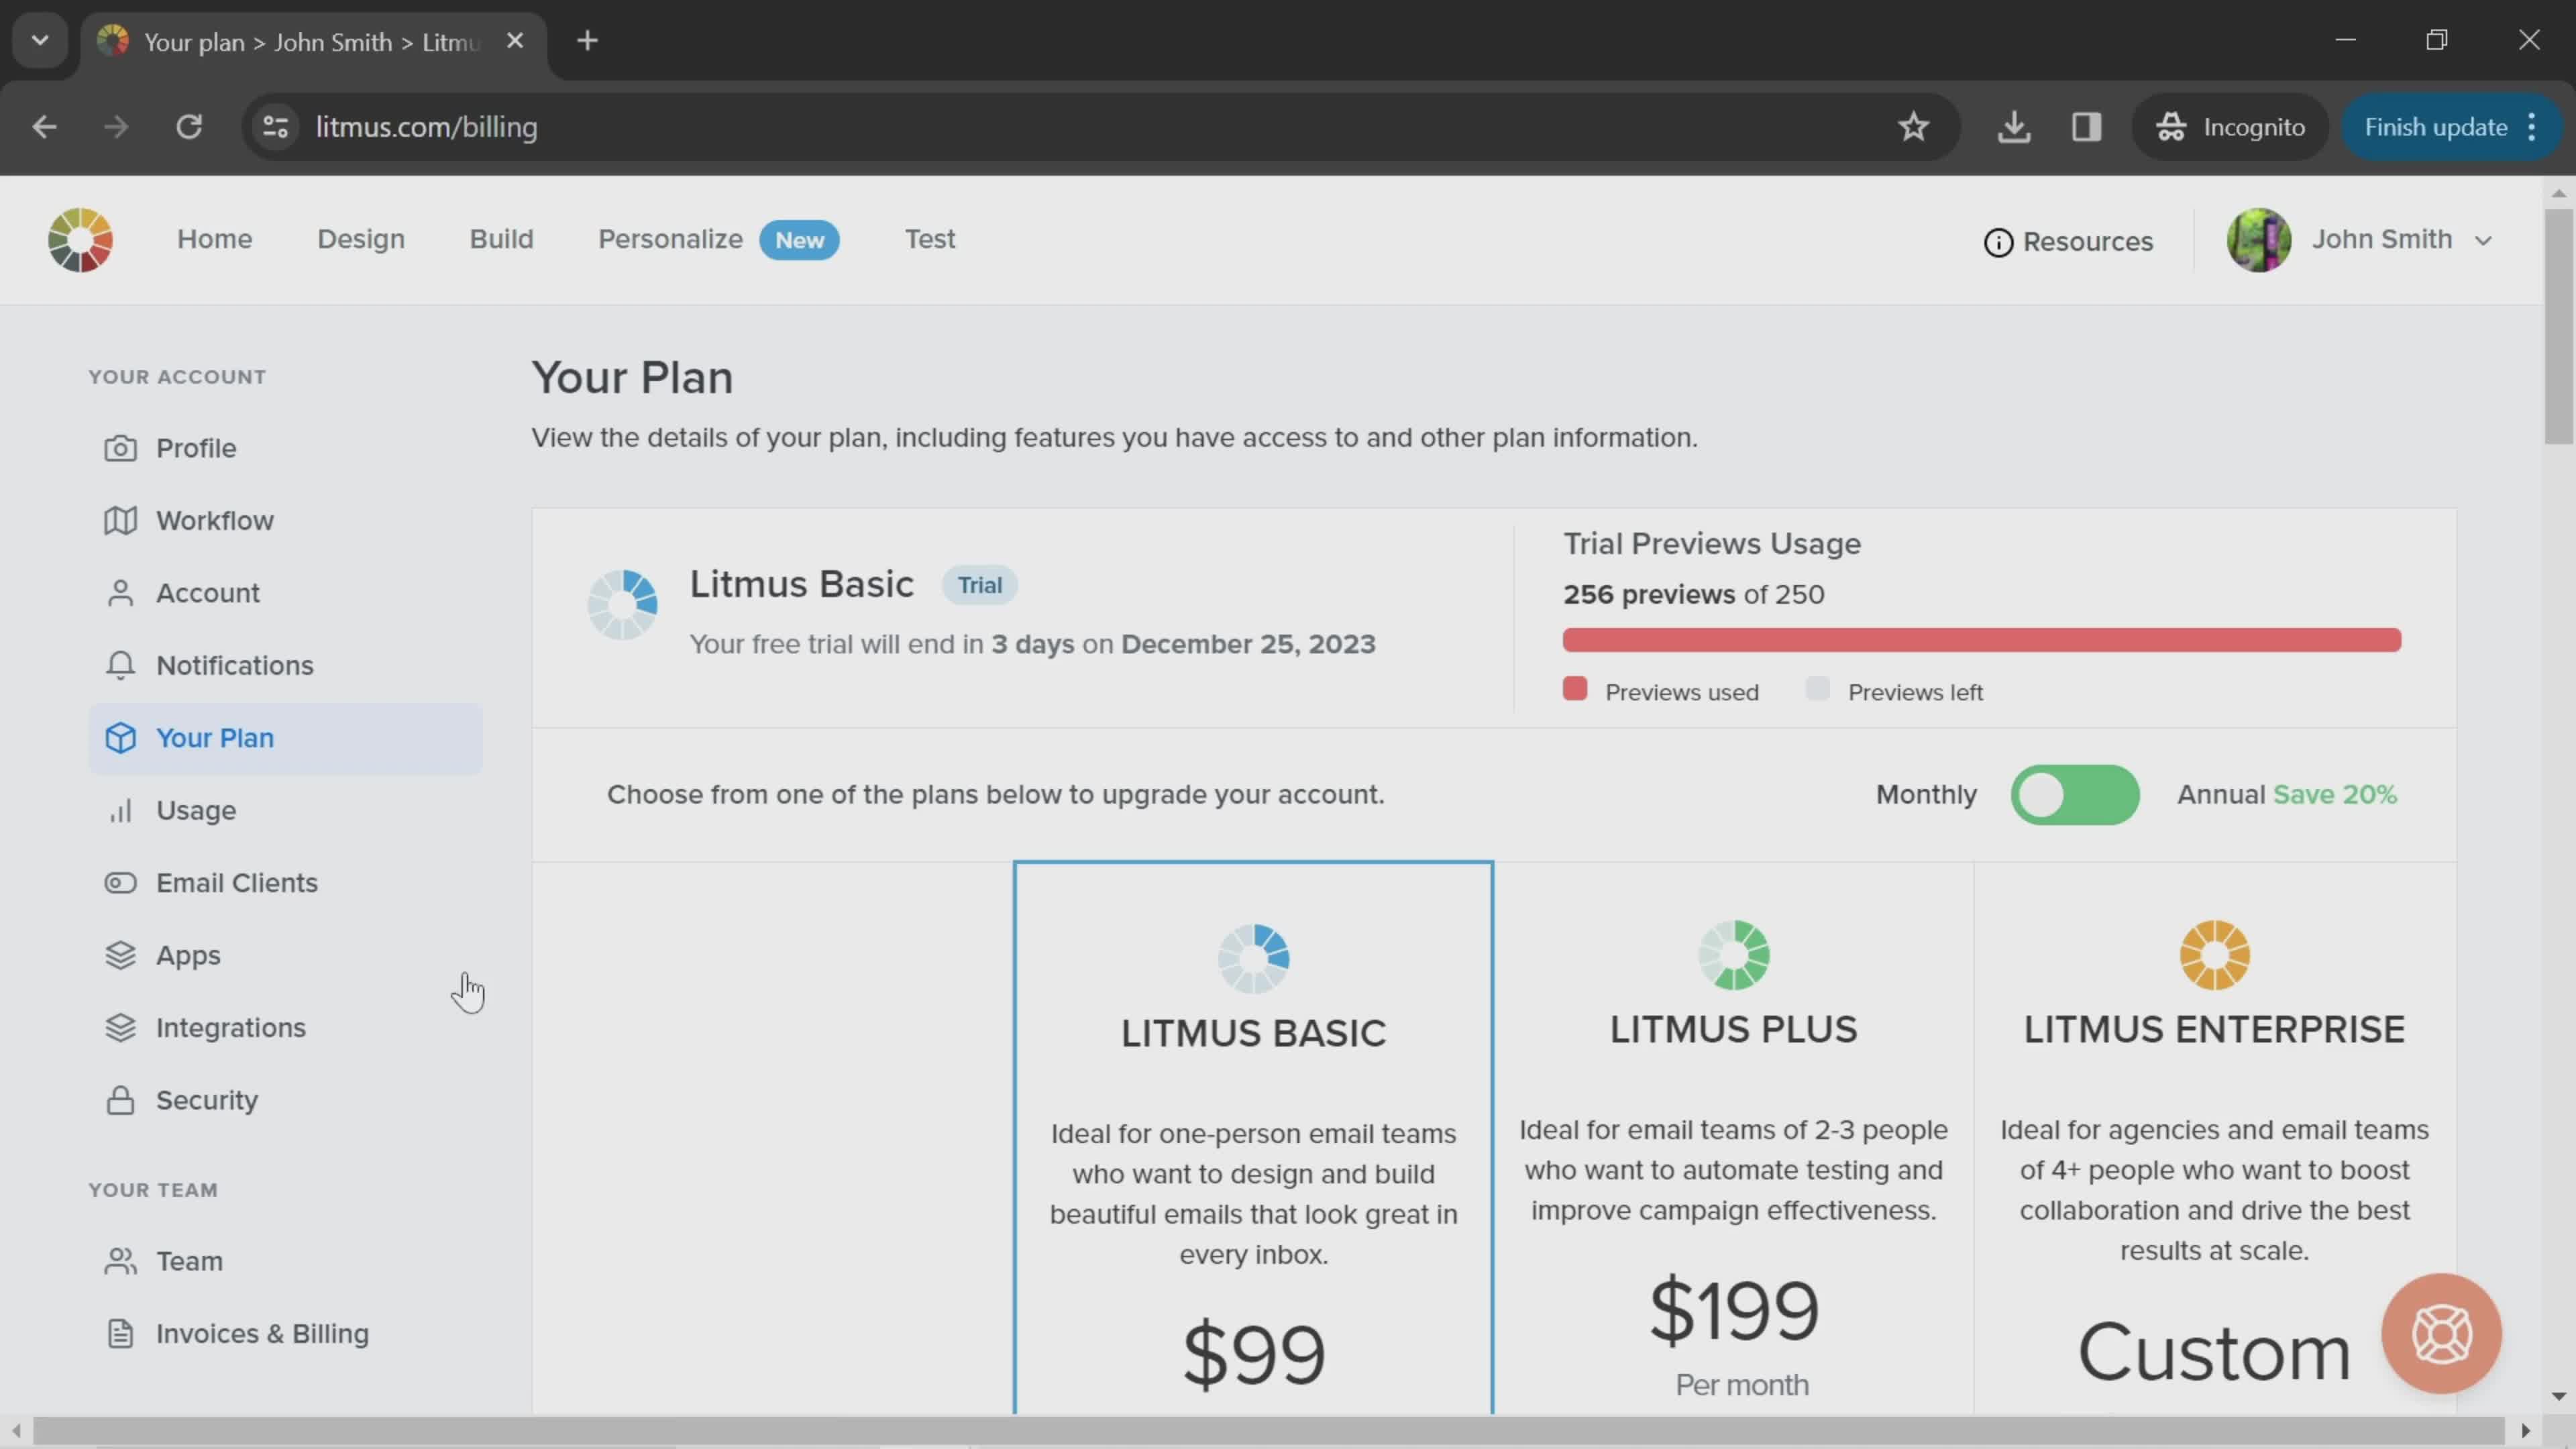Click the Workflow map icon
This screenshot has height=1449, width=2576.
(120, 520)
